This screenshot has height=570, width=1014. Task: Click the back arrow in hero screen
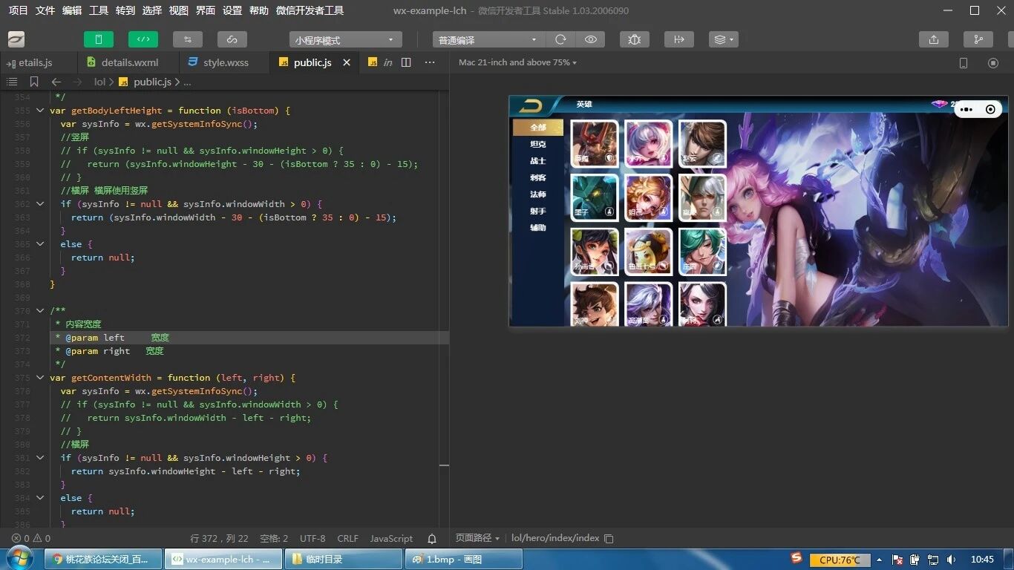(x=531, y=105)
